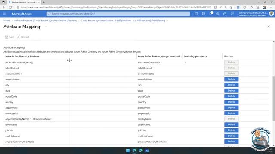Open the browser tab actions menu icon
The height and width of the screenshot is (154, 275).
tap(3, 2)
